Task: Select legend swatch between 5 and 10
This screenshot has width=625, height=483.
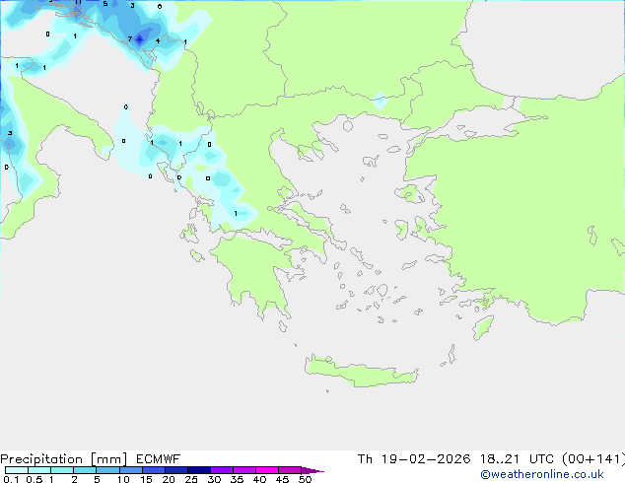Action: [107, 470]
